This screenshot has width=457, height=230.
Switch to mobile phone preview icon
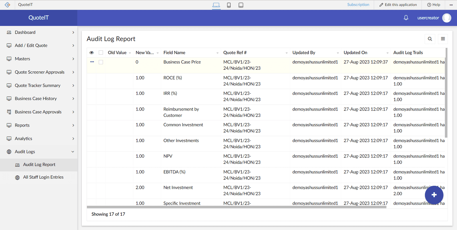(229, 5)
